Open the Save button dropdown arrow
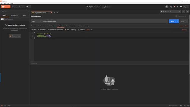190x107 pixels. (x=186, y=21)
